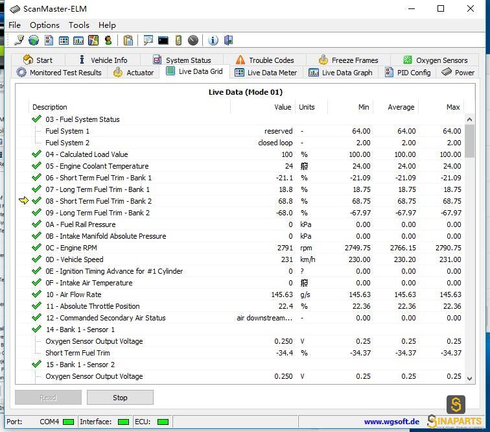Click the Value column header
Viewport: 490px width, 432px height.
coord(262,107)
